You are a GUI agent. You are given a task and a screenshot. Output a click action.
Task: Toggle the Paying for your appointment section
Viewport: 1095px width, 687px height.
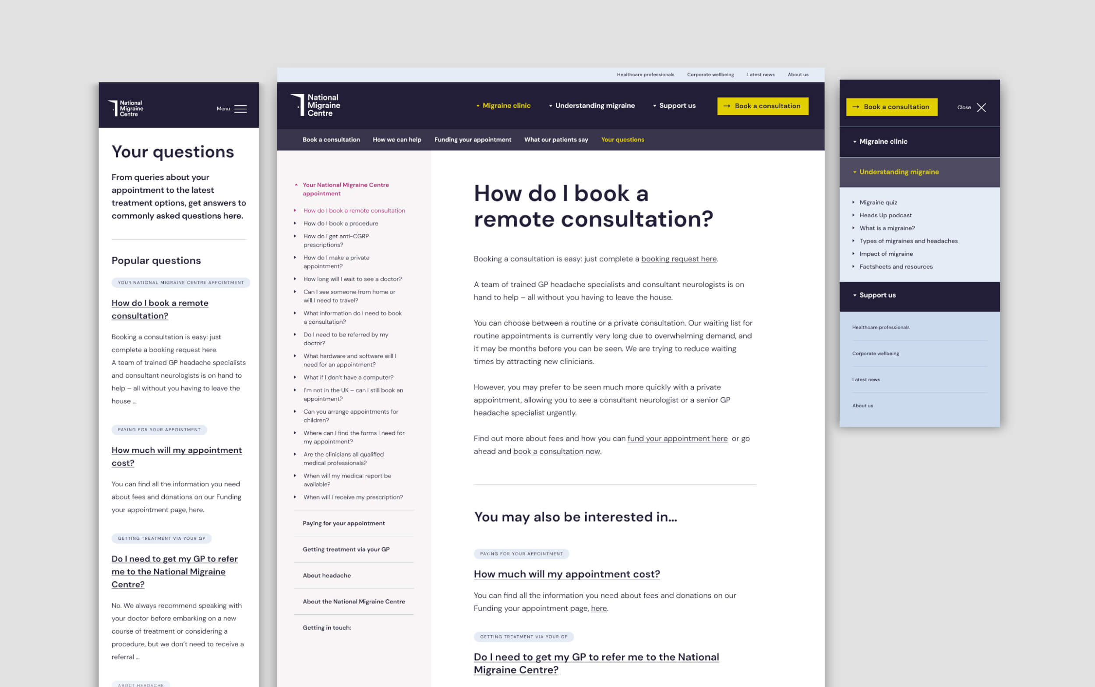coord(345,523)
